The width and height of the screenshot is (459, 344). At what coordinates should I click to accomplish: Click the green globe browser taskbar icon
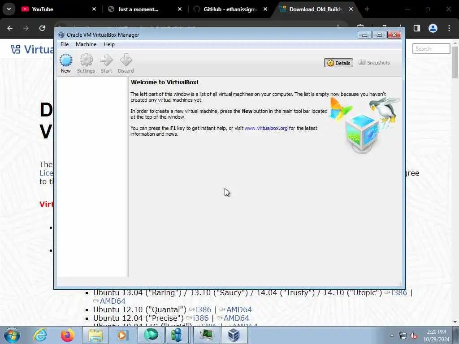pos(151,335)
